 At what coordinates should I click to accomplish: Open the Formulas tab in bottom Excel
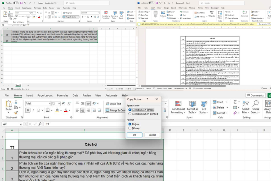pyautogui.click(x=63, y=95)
